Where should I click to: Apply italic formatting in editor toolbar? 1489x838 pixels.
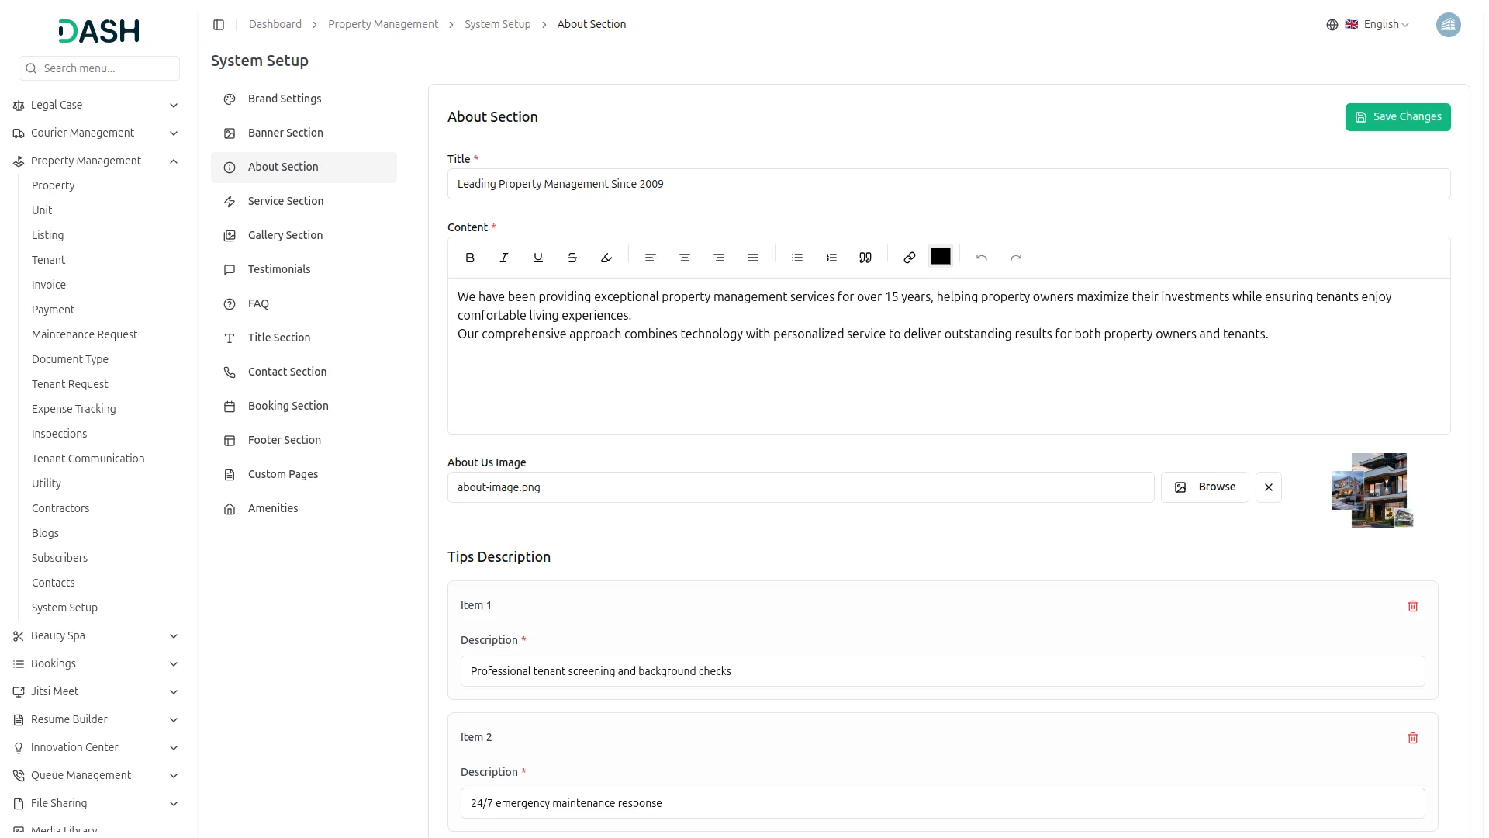point(504,258)
